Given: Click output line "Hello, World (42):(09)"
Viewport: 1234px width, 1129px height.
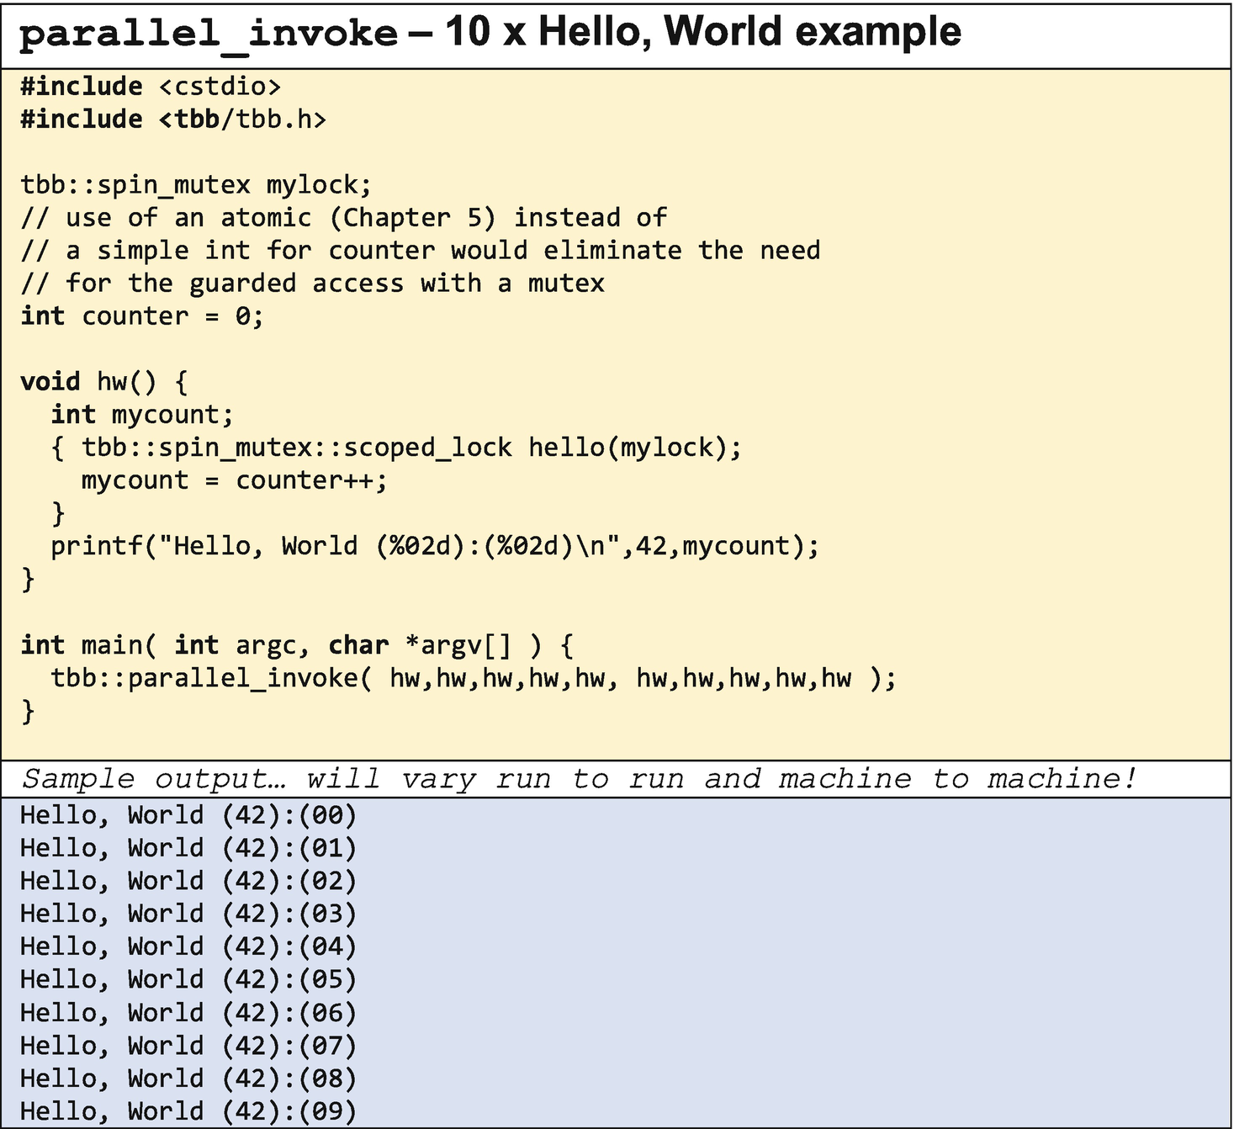Looking at the screenshot, I should point(188,1111).
